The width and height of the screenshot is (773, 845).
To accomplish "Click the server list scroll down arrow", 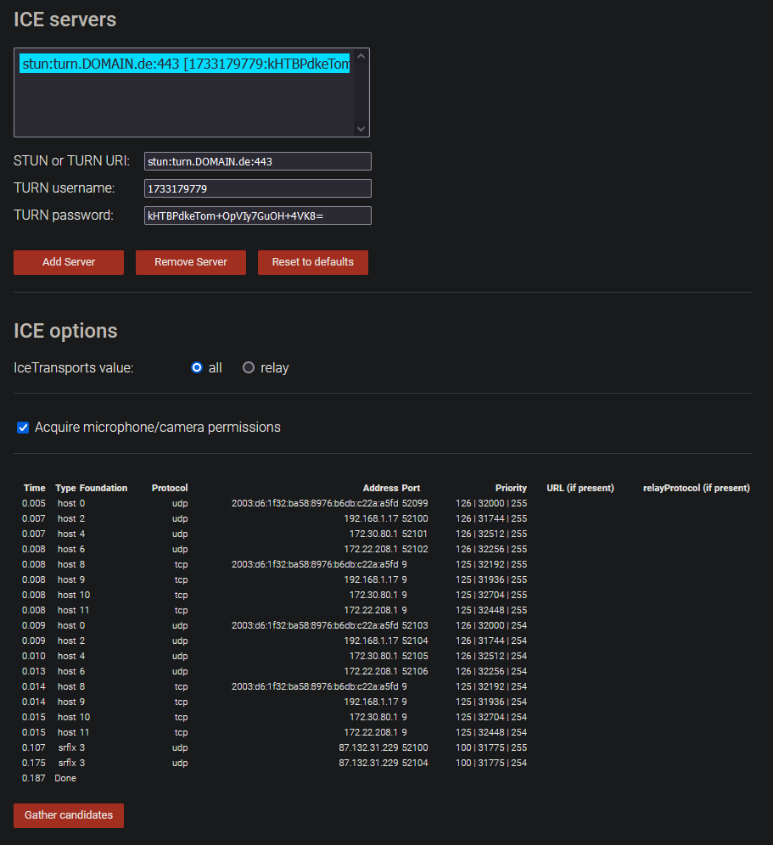I will click(361, 129).
